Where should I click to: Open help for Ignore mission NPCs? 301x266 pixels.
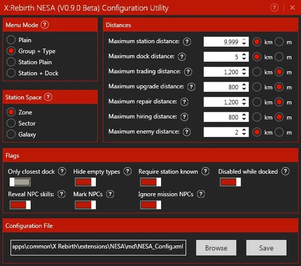coord(201,194)
